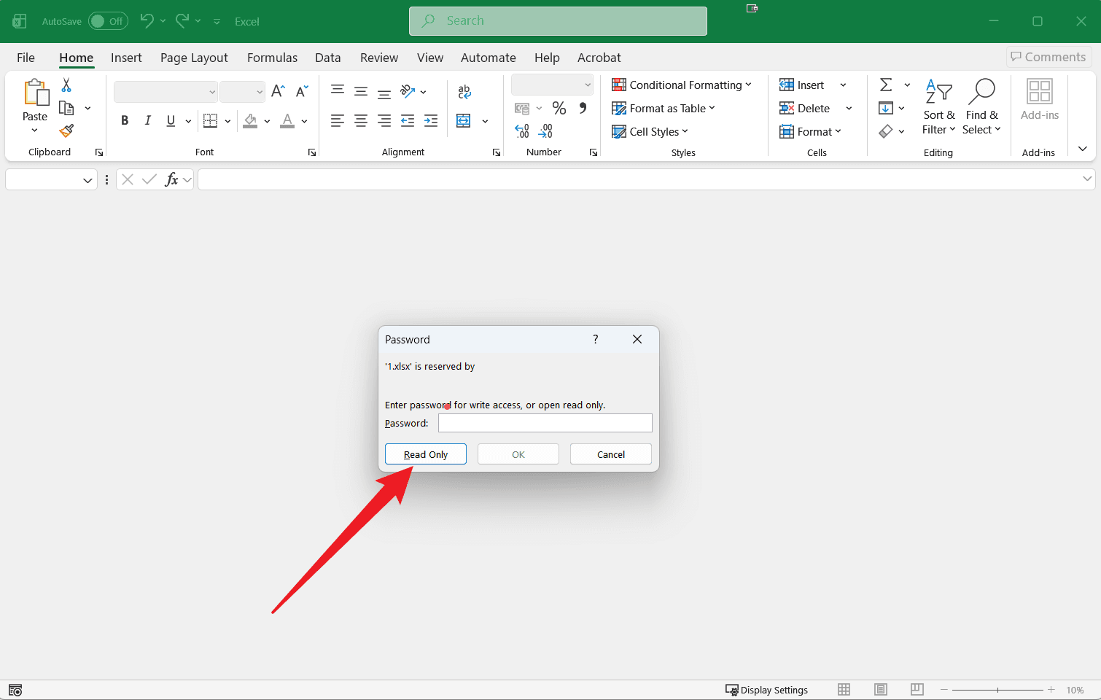Toggle Wrap Text
1101x700 pixels.
464,91
